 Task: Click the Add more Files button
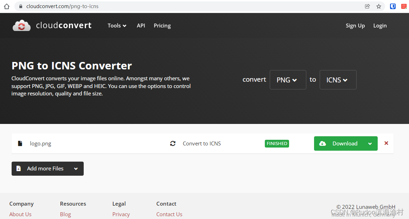[x=47, y=169]
